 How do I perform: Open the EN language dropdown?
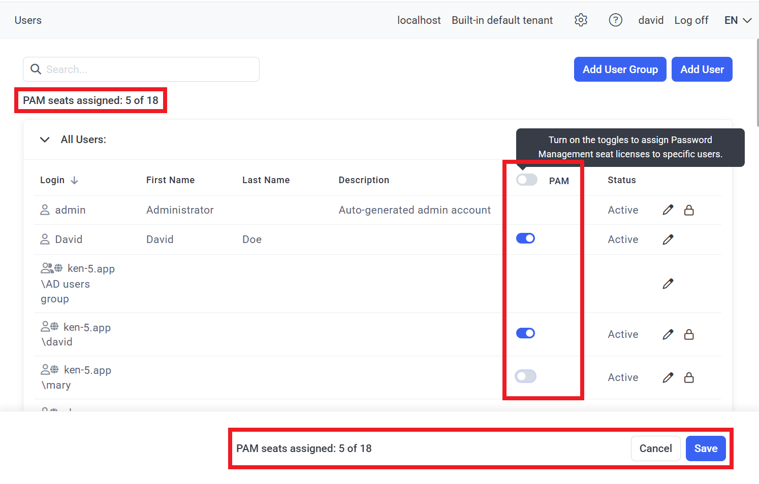(x=738, y=20)
